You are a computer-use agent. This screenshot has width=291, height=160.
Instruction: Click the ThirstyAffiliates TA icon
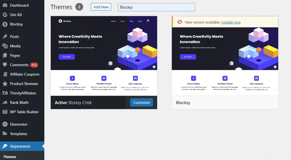[x=5, y=93]
